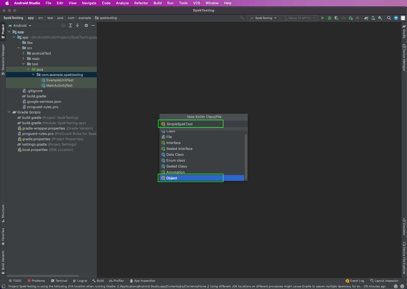Open the SpekTesting run configuration dropdown
The image size is (407, 289).
[x=263, y=18]
